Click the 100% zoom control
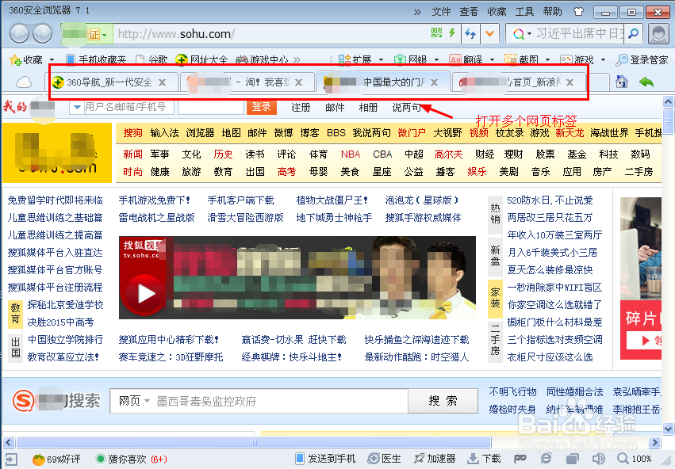 [635, 459]
